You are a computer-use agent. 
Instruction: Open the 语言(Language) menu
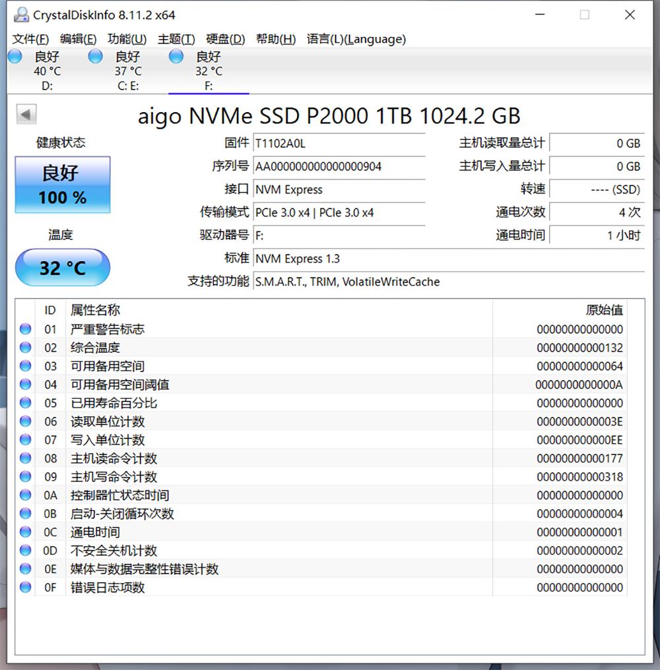pos(357,39)
